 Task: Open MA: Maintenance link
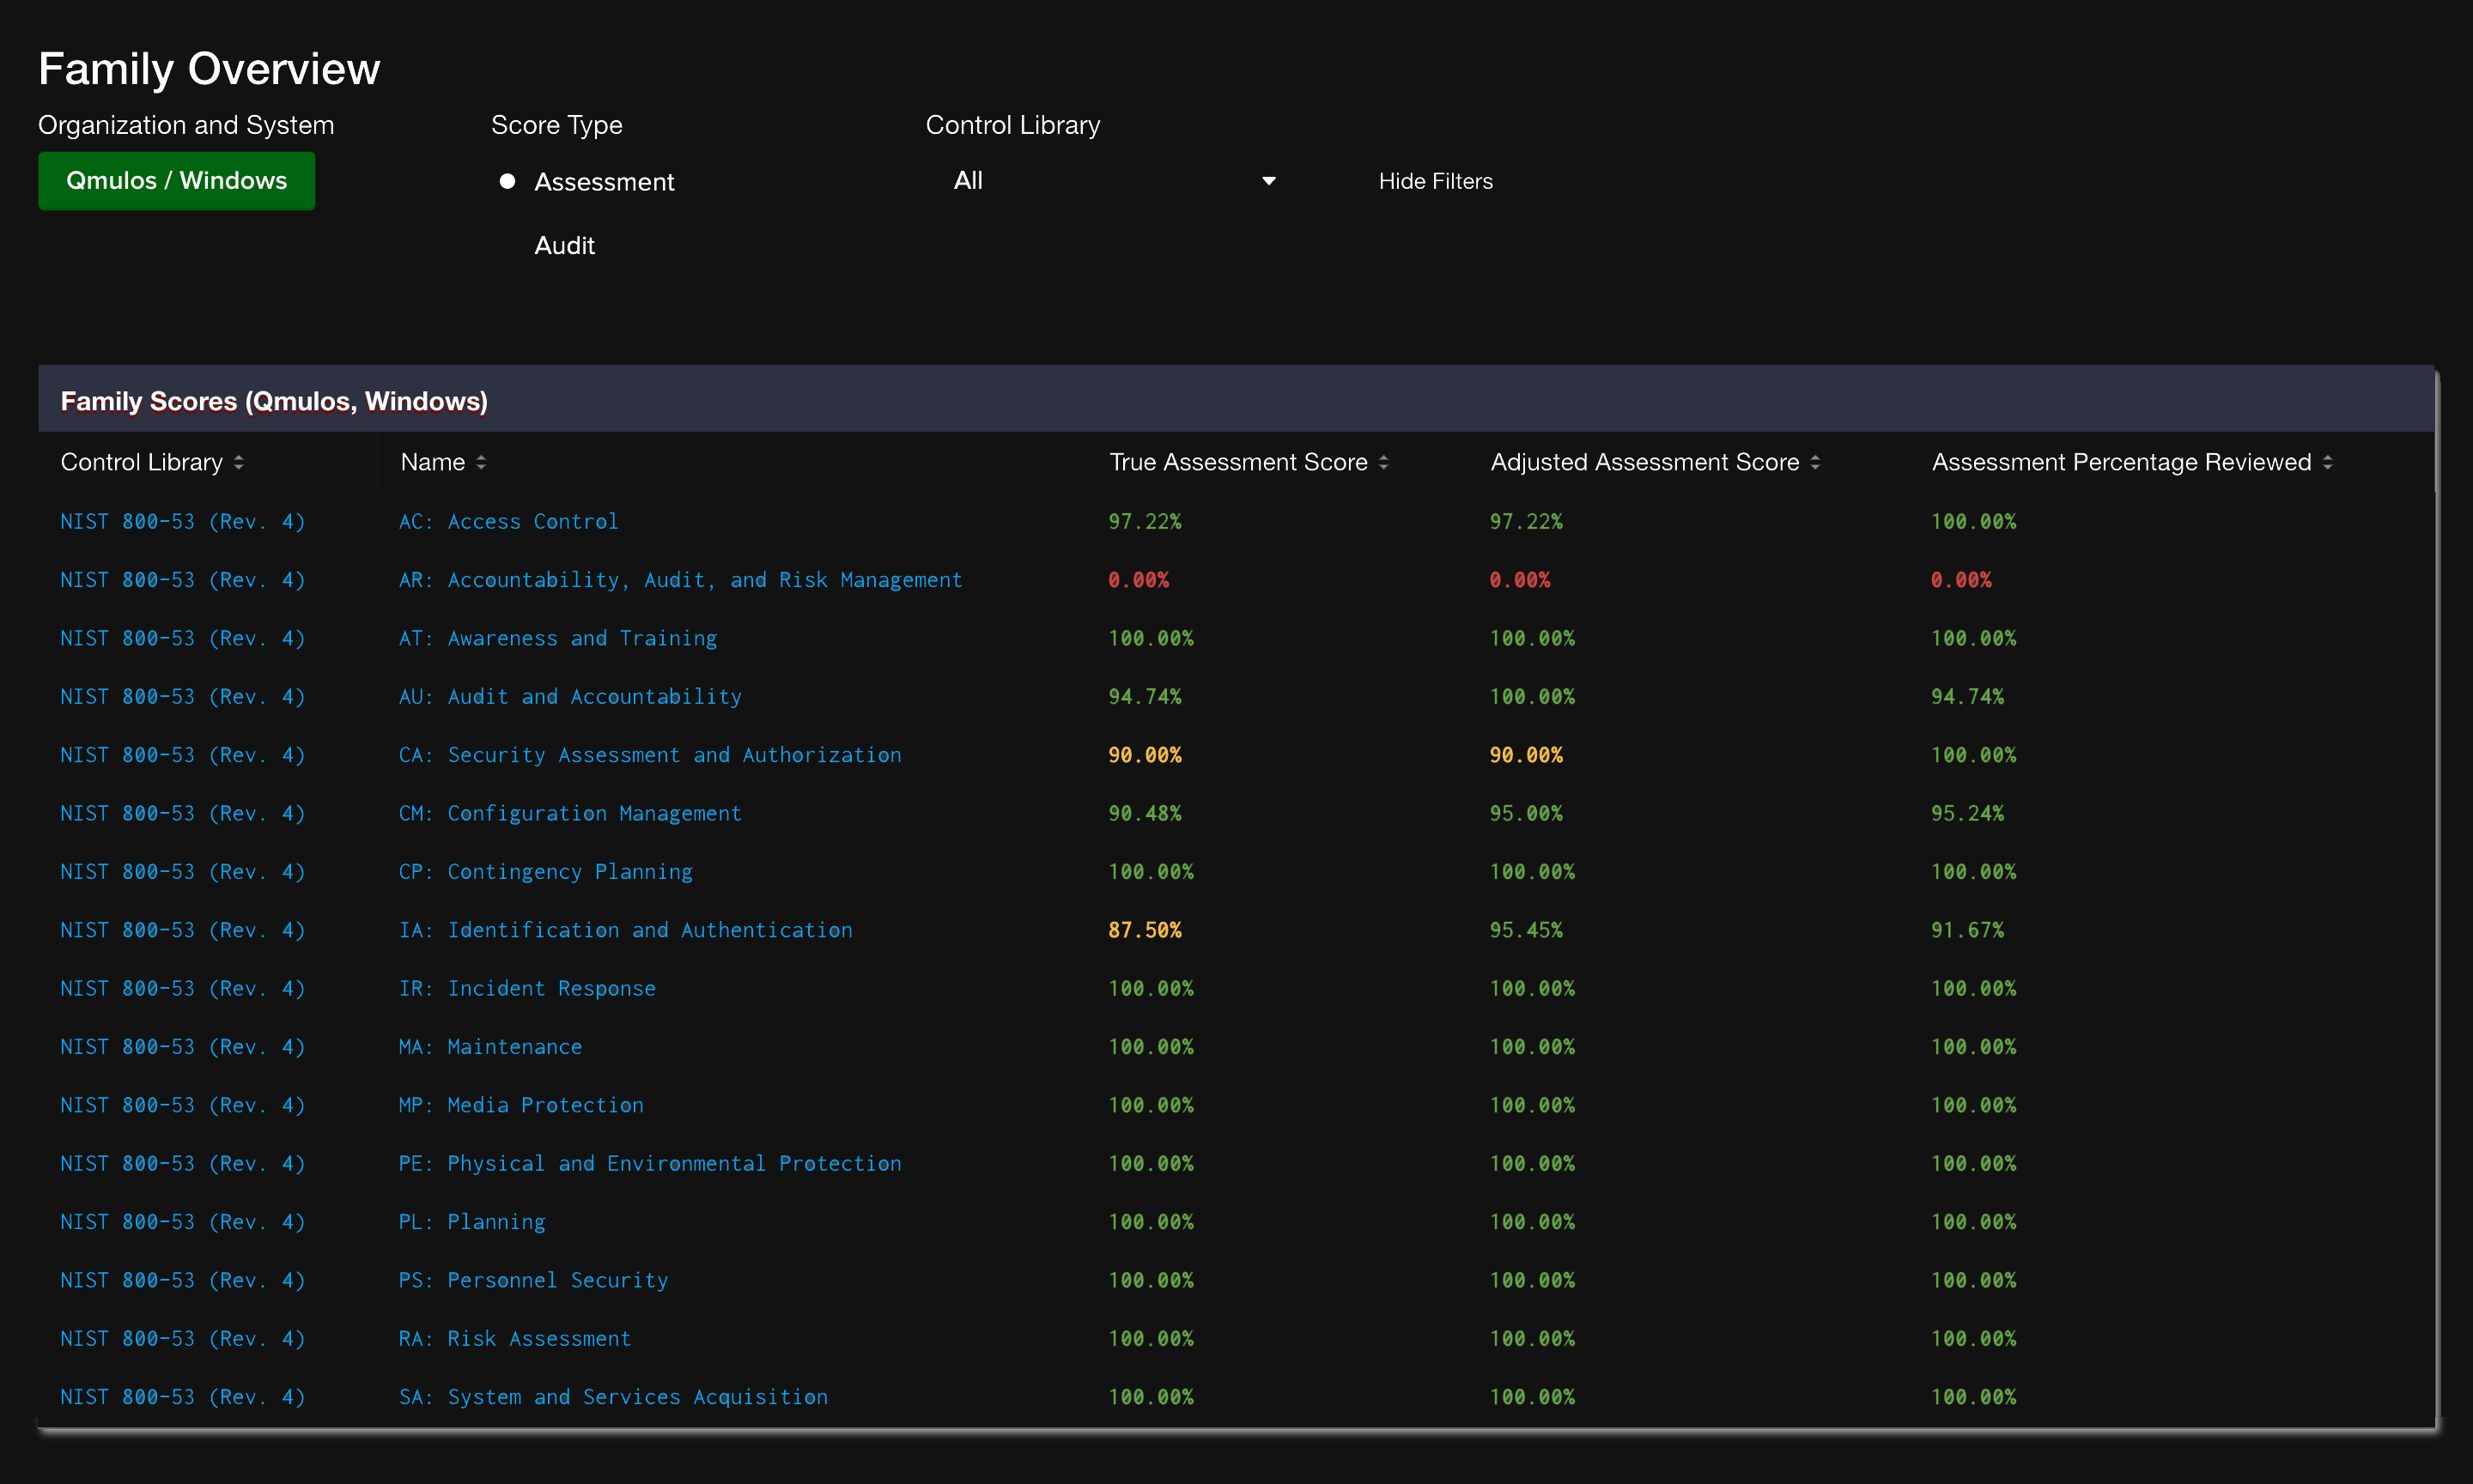pyautogui.click(x=490, y=1046)
